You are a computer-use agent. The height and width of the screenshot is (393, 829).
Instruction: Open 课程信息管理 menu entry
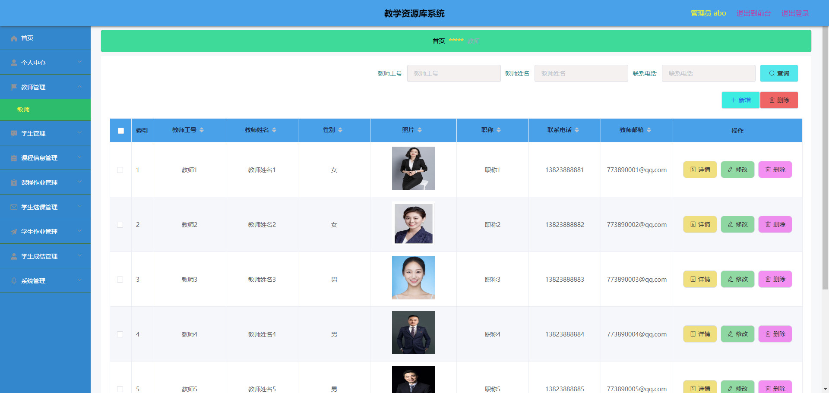[x=45, y=158]
